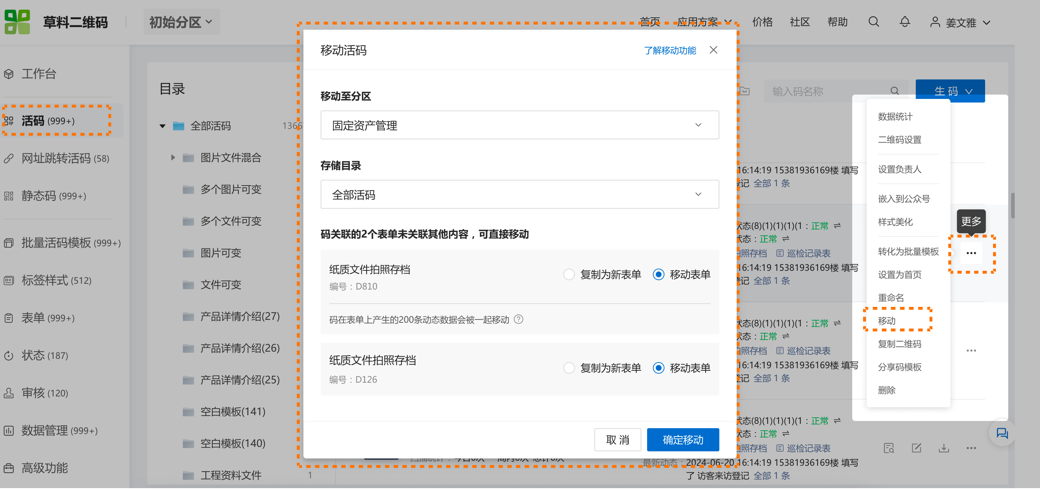Open 工作台 from the left sidebar

[x=38, y=74]
